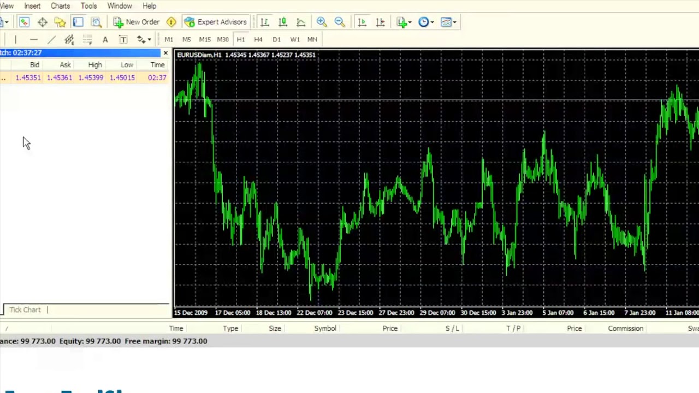
Task: Click the Periods clock icon
Action: point(424,22)
